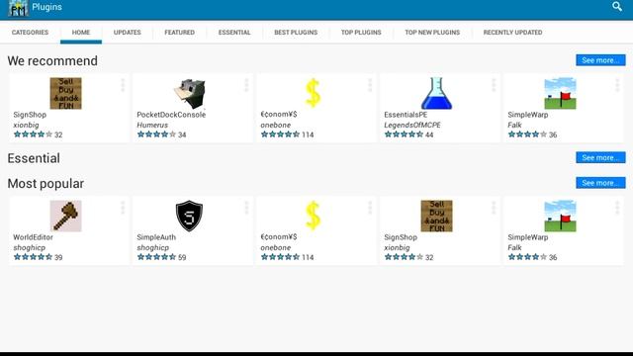This screenshot has height=356, width=633.
Task: Click star rating of WorldEditor (39)
Action: 33,257
